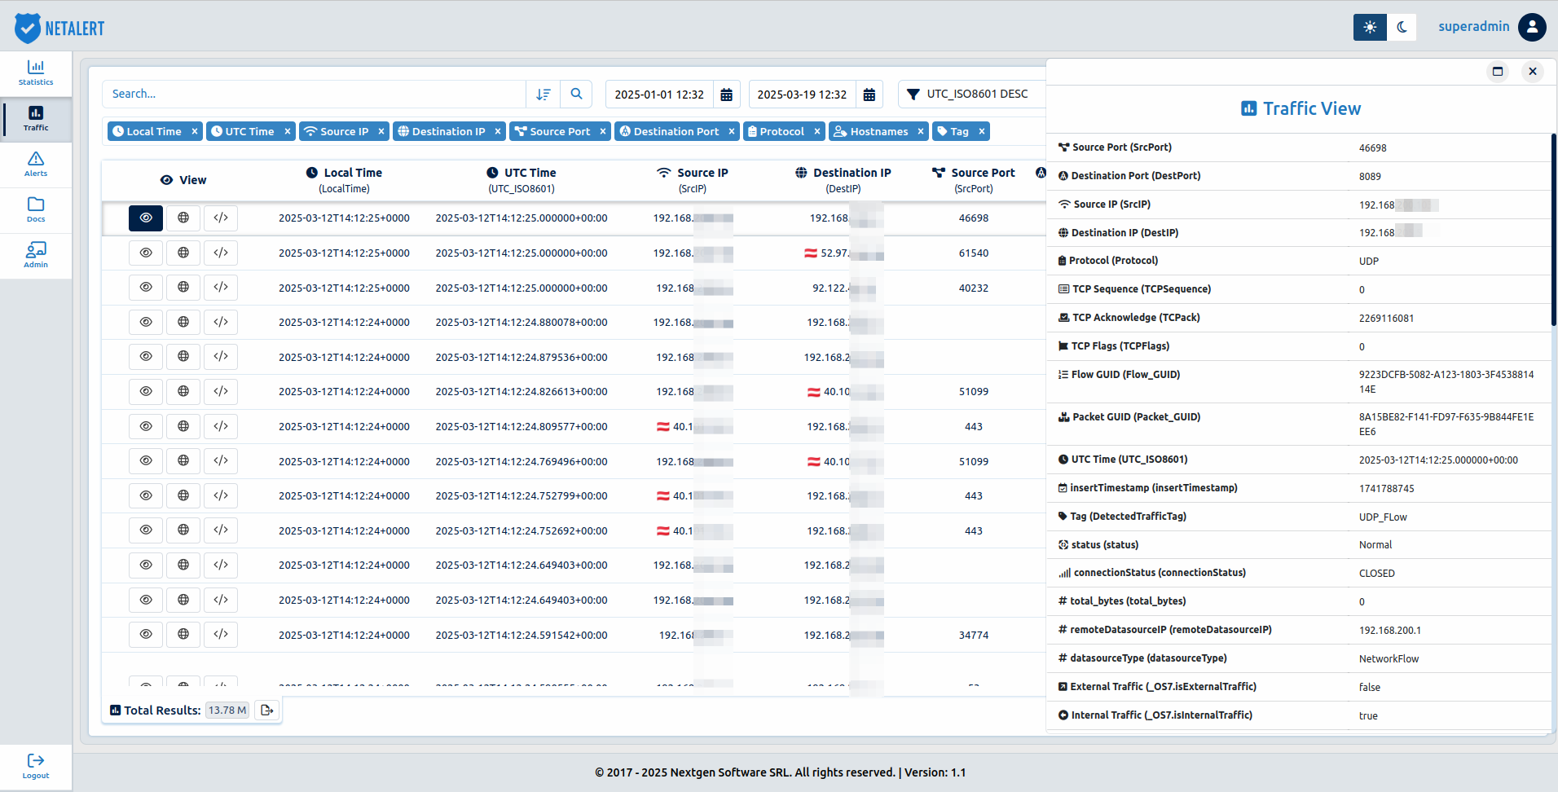Click the 13.78 M total results badge

tap(227, 711)
